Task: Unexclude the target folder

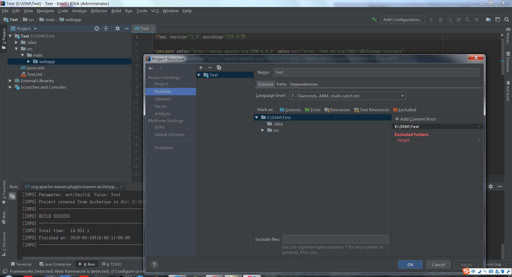Action: pyautogui.click(x=479, y=140)
